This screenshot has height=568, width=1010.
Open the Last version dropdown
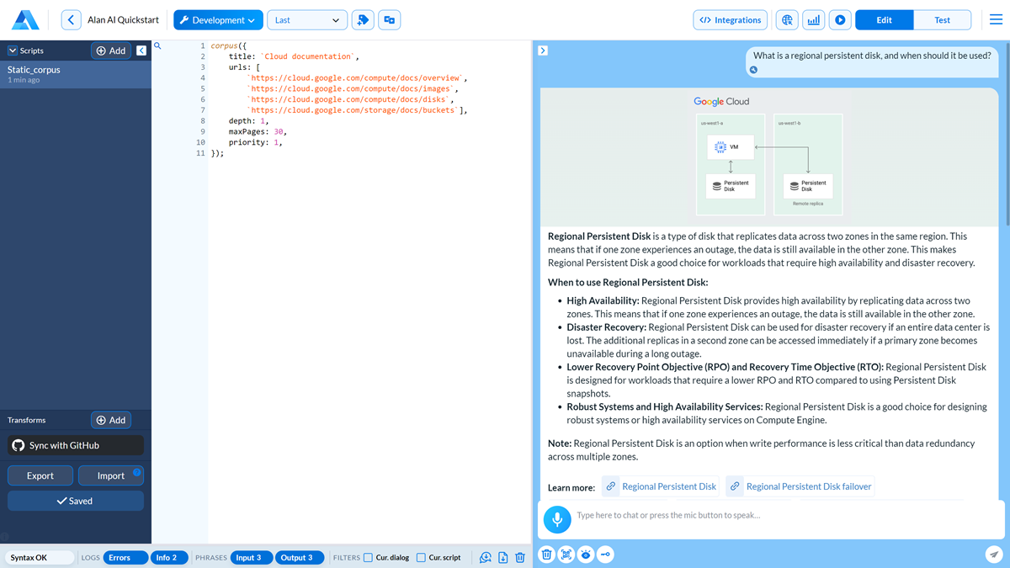pos(306,20)
